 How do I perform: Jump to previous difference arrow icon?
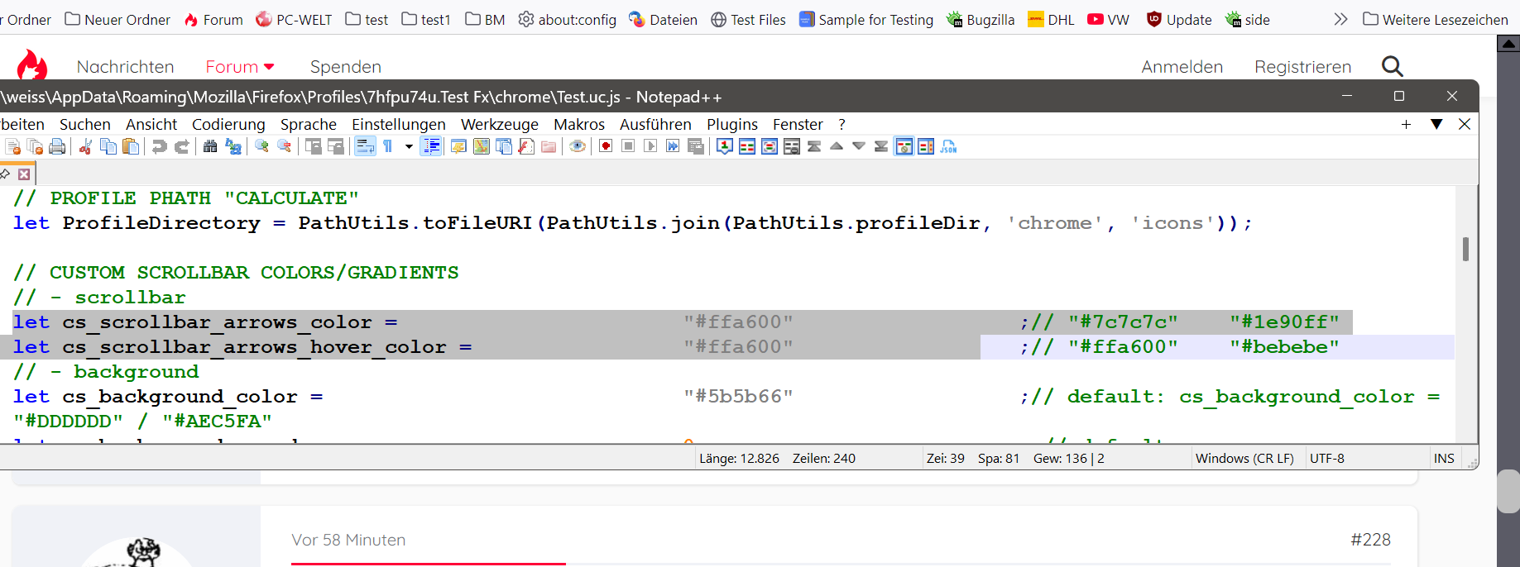837,146
